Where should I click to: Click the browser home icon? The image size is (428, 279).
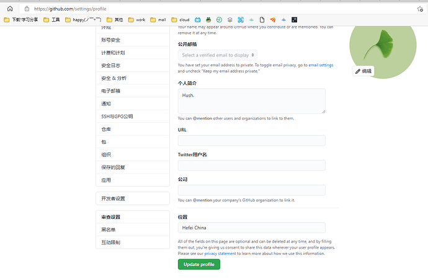10,9
